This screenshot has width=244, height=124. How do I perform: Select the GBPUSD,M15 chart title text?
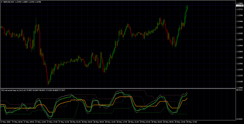[9, 2]
